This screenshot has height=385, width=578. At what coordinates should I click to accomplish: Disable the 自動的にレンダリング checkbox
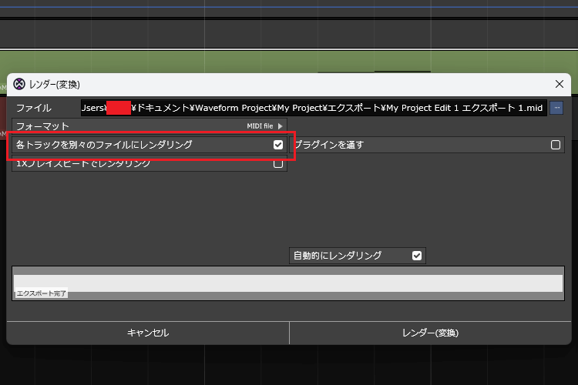[x=417, y=256]
